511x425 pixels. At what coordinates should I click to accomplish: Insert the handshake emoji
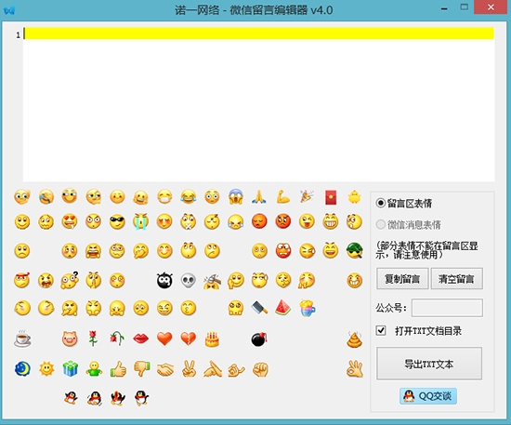click(165, 370)
